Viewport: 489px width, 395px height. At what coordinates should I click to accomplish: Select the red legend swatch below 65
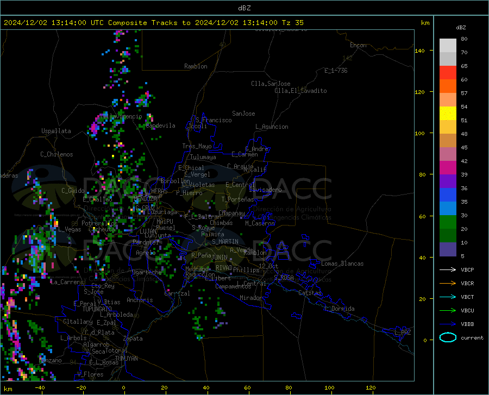pos(448,73)
